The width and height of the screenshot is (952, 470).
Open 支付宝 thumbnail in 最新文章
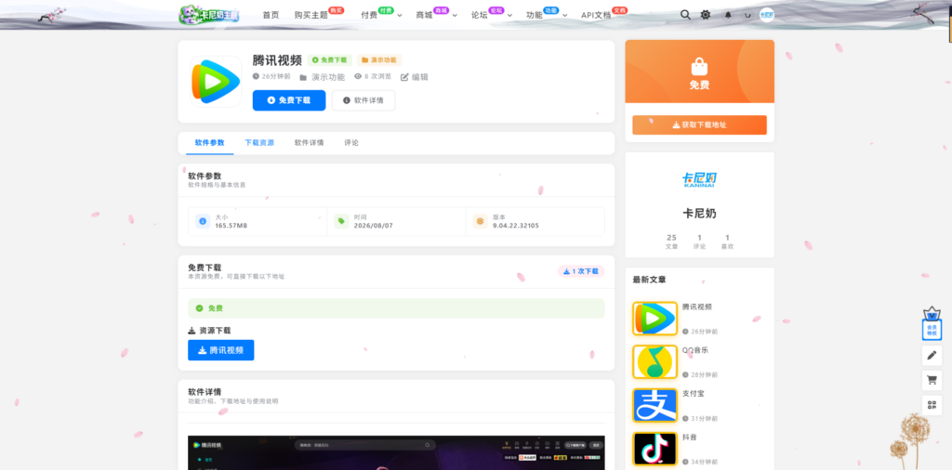point(654,405)
